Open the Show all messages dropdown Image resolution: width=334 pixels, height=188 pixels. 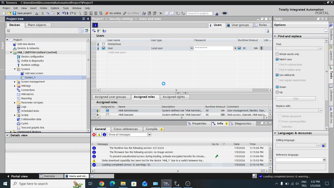(149, 135)
